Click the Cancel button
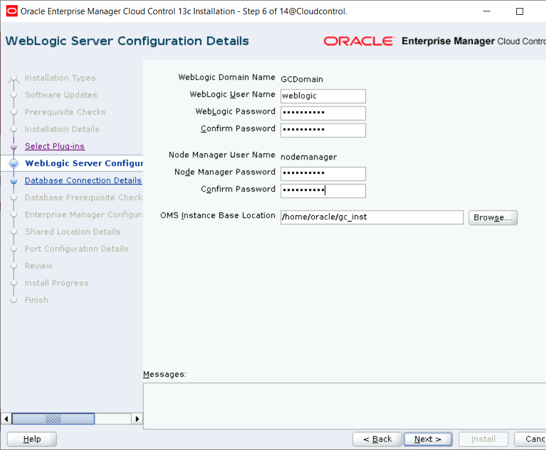 [531, 439]
